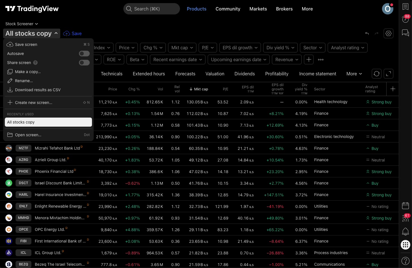Open the Recent earnings date filter
Screen dimensions: 412x268
click(178, 59)
